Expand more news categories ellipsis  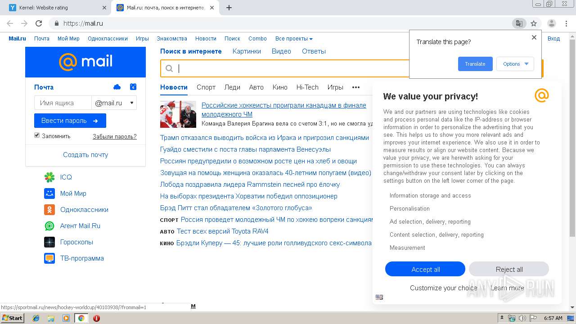pyautogui.click(x=356, y=87)
